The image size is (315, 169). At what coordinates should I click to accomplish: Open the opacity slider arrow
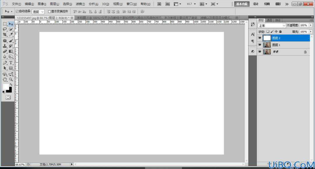coord(311,25)
